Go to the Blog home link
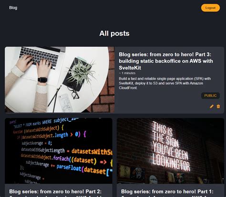Screen dimensions: 226x197 pos(13,8)
